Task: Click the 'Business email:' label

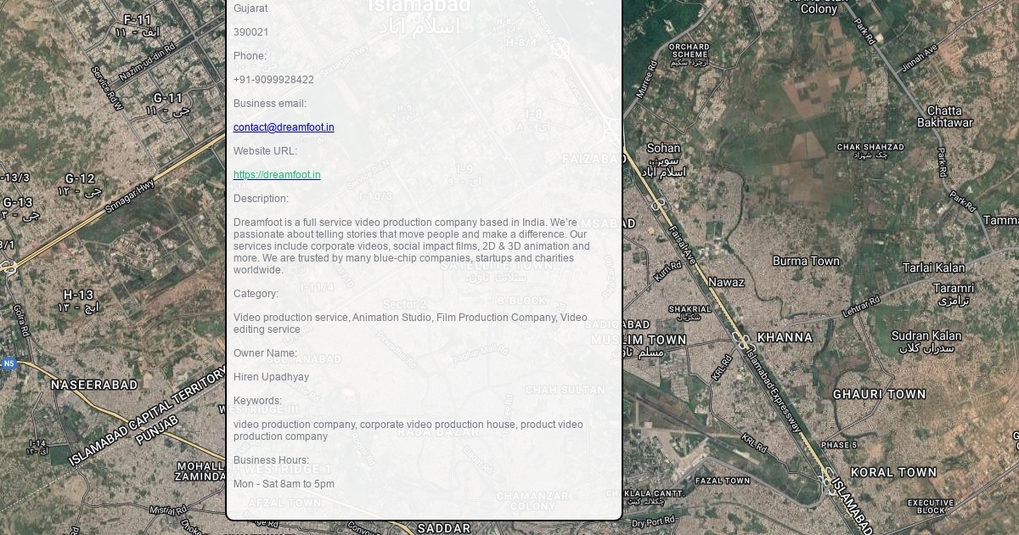Action: click(270, 104)
